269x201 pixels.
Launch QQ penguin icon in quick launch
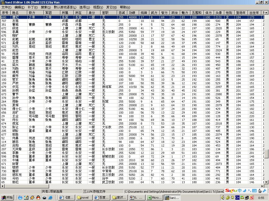(x=38, y=198)
